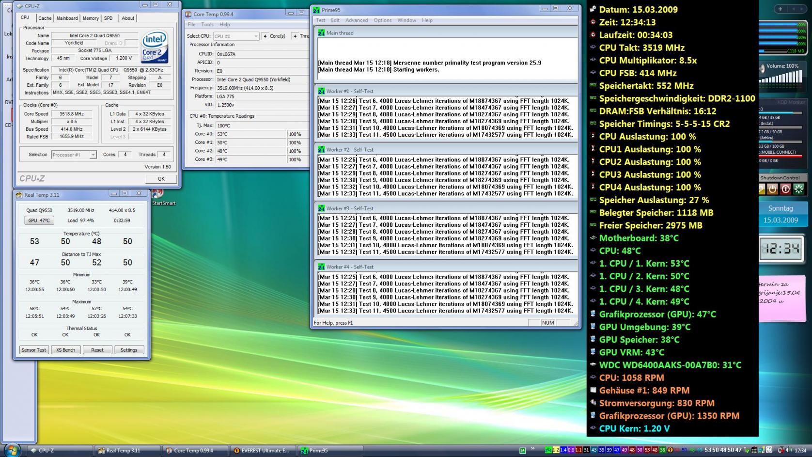
Task: Select the Memory tab in CPU-Z
Action: point(91,18)
